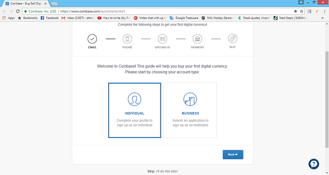
Task: Reload the page with refresh icon
Action: 18,12
